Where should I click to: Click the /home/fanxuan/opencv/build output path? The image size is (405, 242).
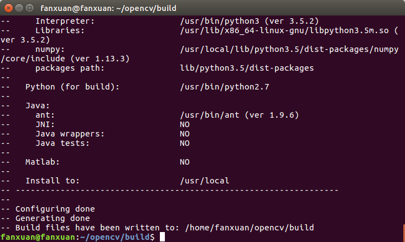pos(248,228)
